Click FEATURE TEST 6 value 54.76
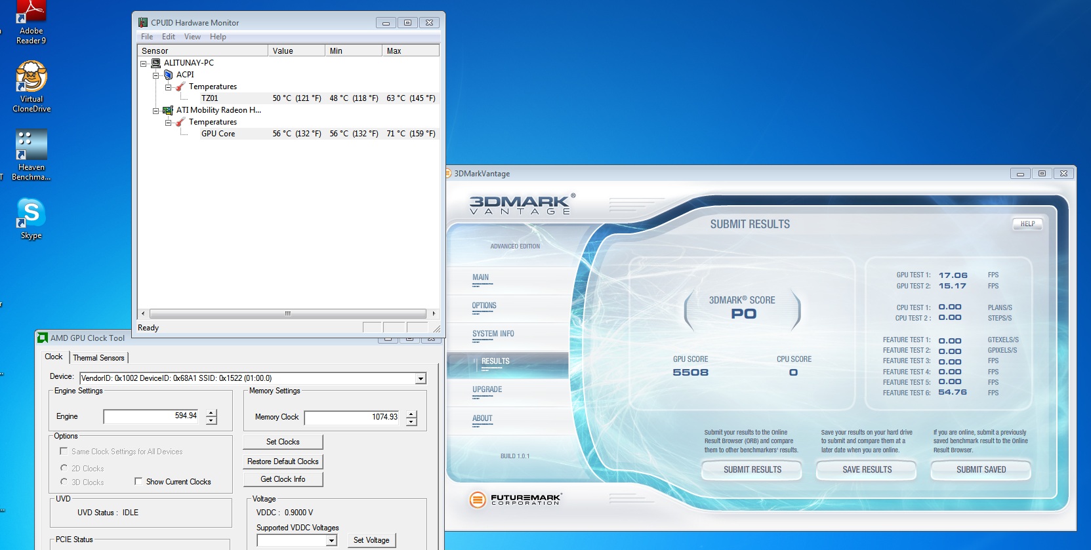1091x550 pixels. click(x=953, y=392)
